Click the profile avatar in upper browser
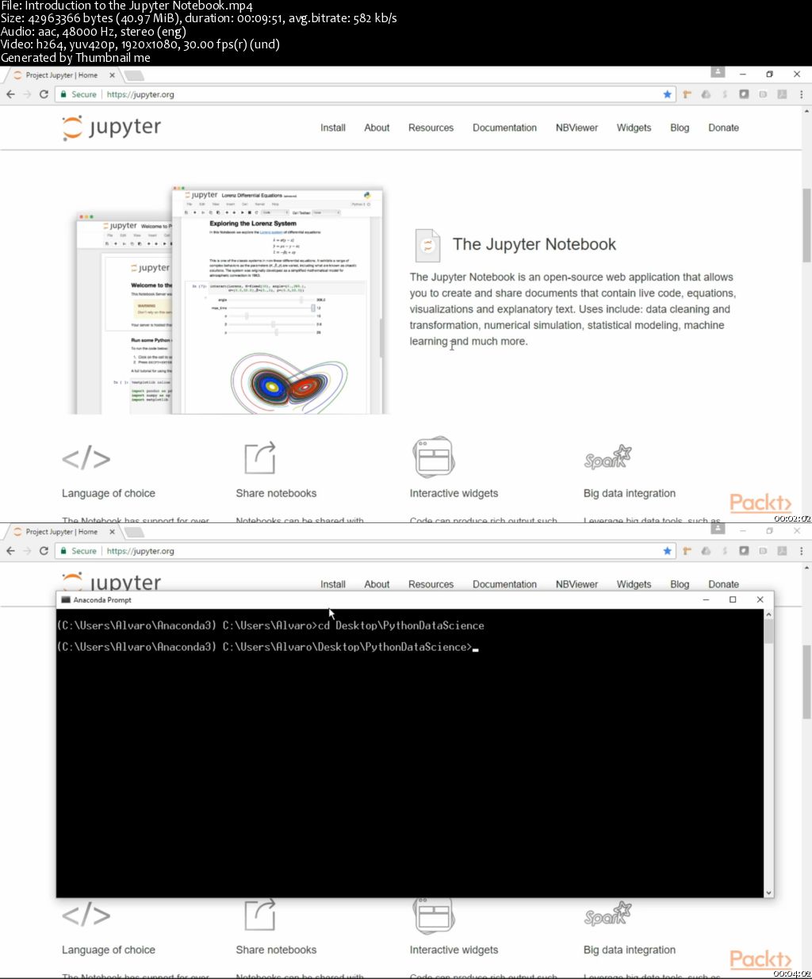Image resolution: width=812 pixels, height=979 pixels. tap(718, 72)
